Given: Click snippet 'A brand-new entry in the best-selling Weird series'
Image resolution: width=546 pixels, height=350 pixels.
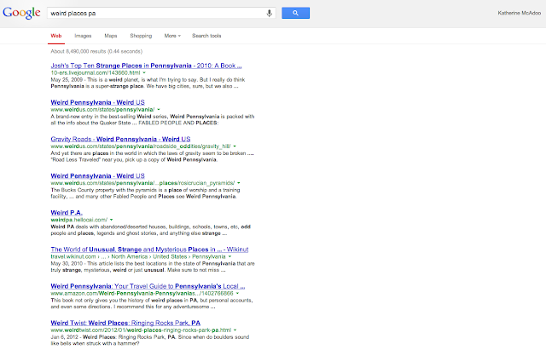Looking at the screenshot, I should (153, 119).
